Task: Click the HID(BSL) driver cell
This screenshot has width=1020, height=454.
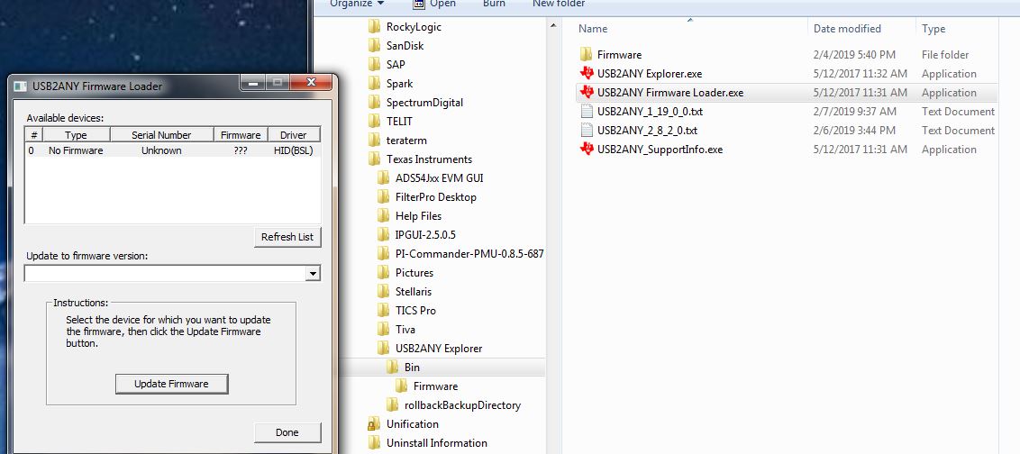Action: click(294, 150)
